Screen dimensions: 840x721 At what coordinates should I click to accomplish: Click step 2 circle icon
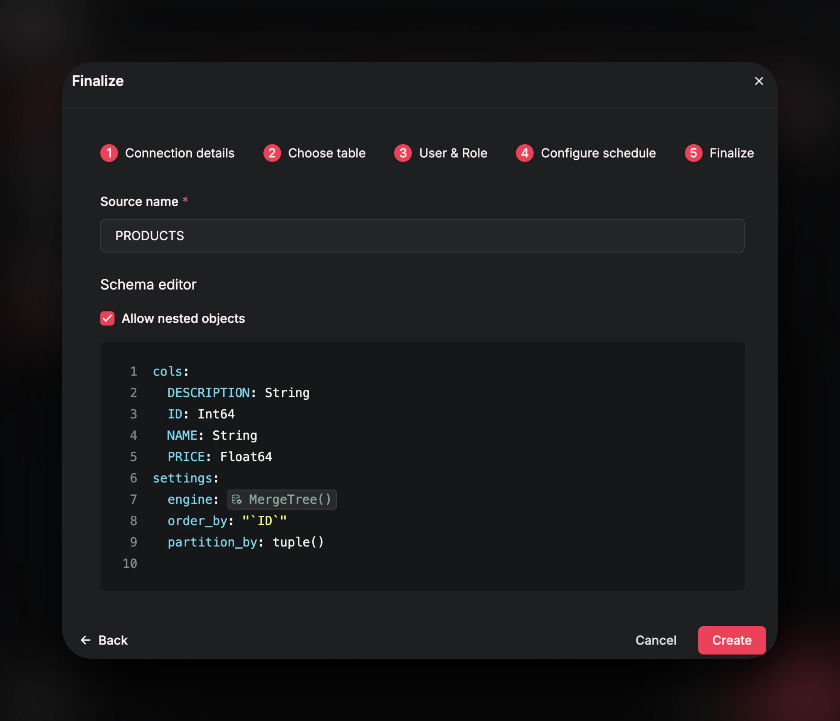click(272, 153)
